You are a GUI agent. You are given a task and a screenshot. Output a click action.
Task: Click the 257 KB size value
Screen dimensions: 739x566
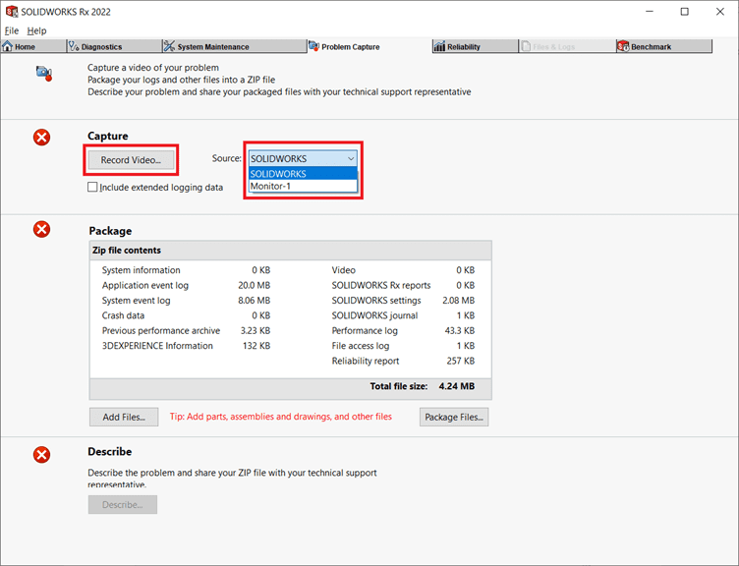point(461,361)
